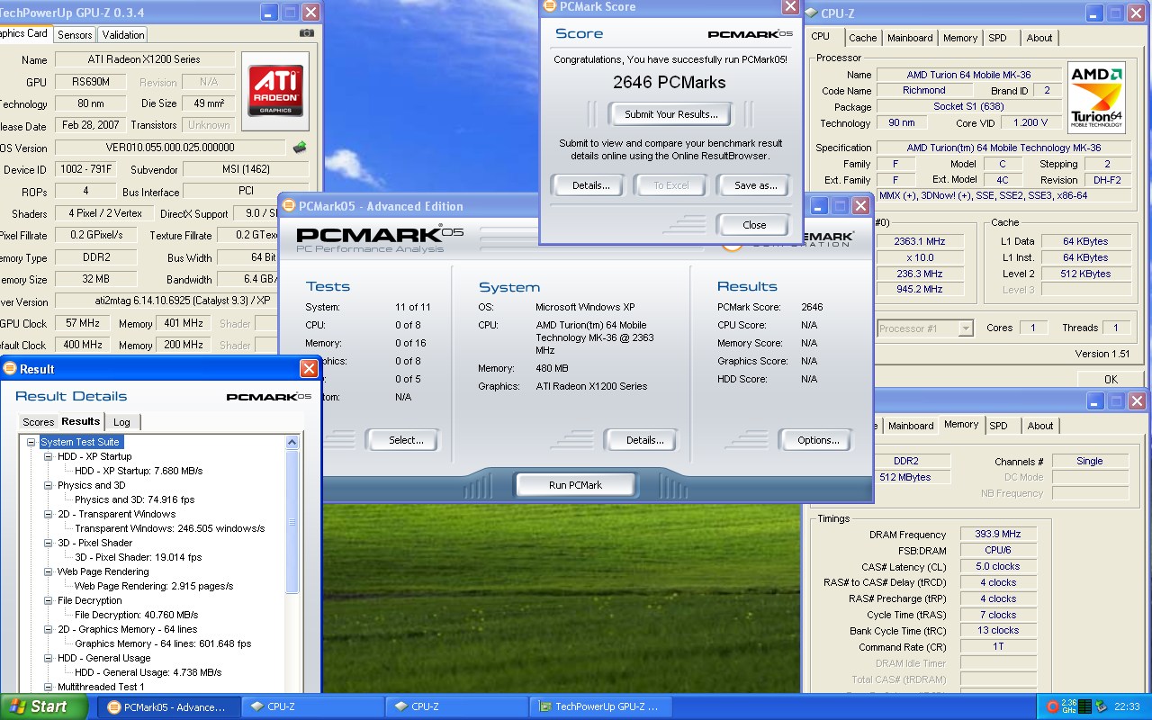Screen dimensions: 1152x720
Task: Click Details button in PCMark Score dialog
Action: 590,185
